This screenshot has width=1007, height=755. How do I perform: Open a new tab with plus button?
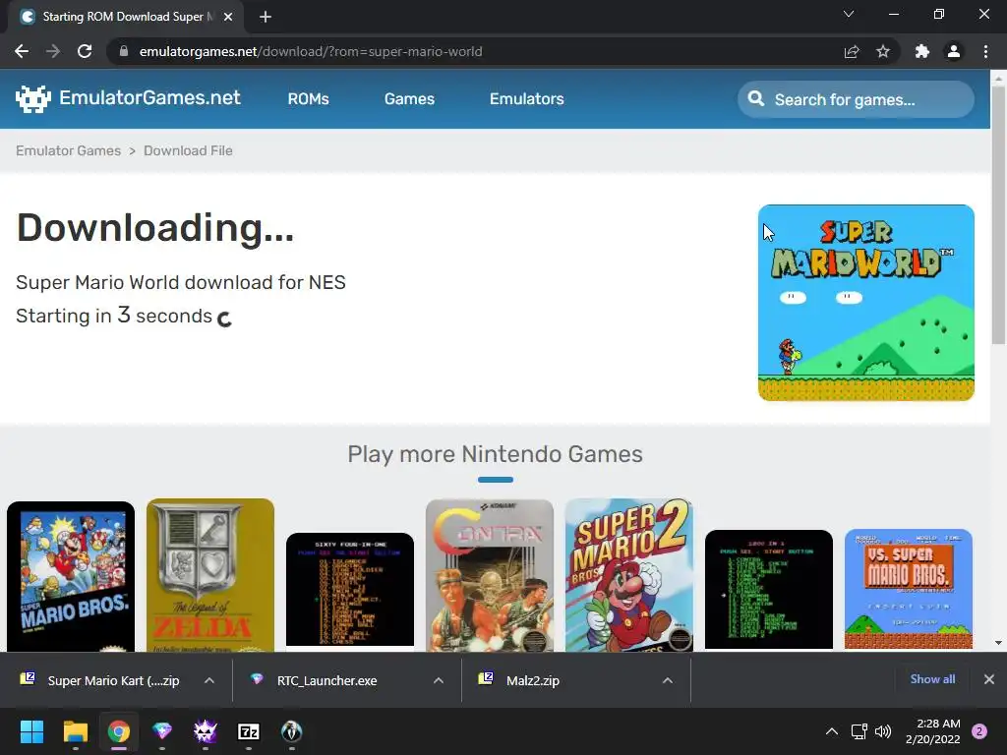click(x=266, y=17)
